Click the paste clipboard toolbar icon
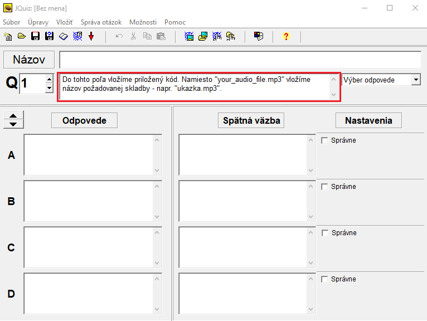The height and width of the screenshot is (321, 427). click(161, 37)
